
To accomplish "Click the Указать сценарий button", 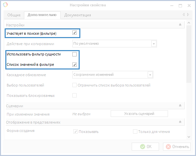I will [x=139, y=114].
